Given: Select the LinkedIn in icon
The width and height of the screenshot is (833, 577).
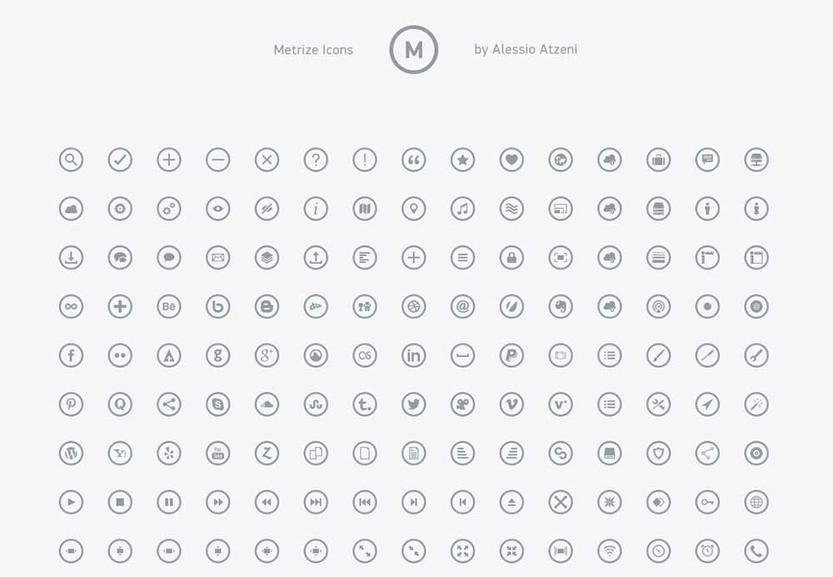Looking at the screenshot, I should click(x=414, y=356).
